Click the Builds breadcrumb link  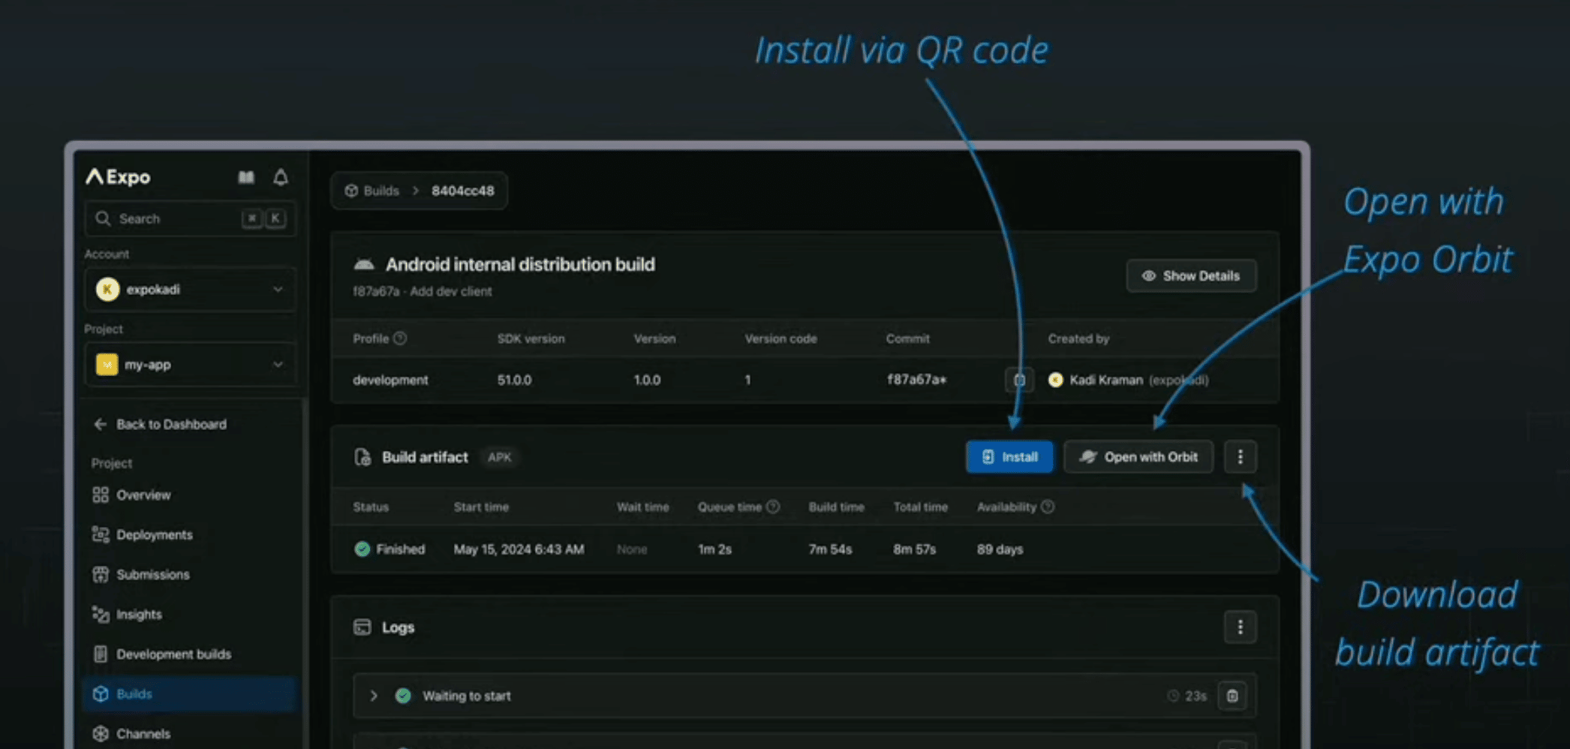coord(372,191)
